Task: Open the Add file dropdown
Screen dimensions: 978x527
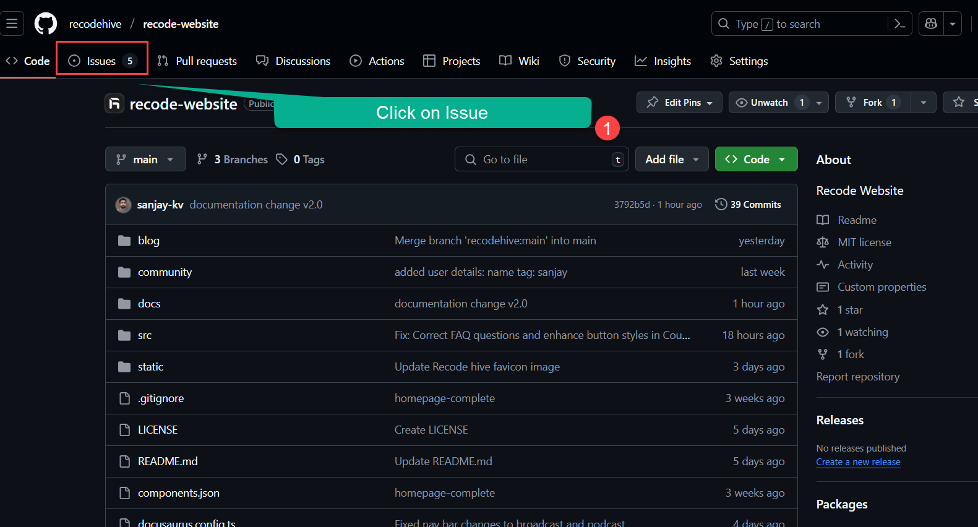Action: (x=672, y=160)
